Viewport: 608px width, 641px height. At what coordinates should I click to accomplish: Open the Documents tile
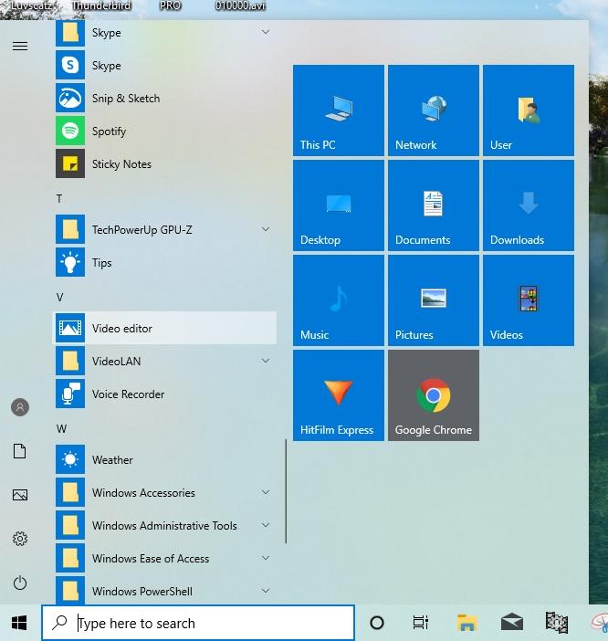434,205
